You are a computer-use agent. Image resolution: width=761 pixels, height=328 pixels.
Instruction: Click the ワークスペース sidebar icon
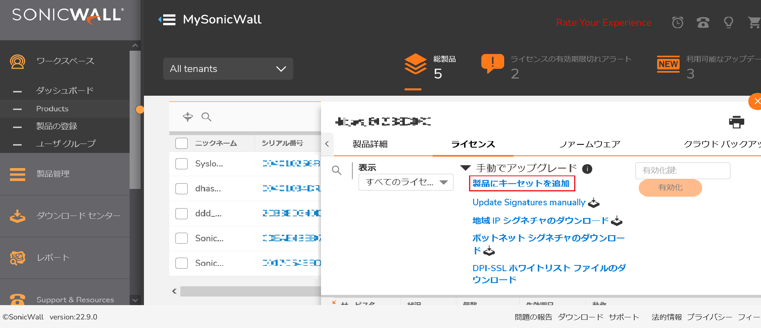(18, 61)
